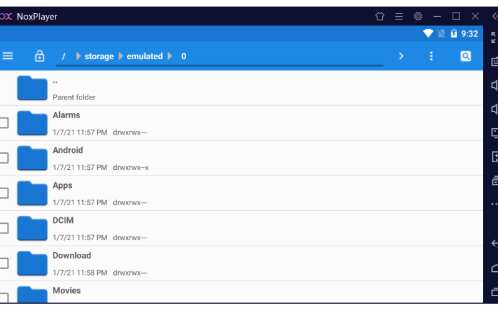
Task: Click the three dots more icon in Nox sidebar
Action: click(494, 204)
